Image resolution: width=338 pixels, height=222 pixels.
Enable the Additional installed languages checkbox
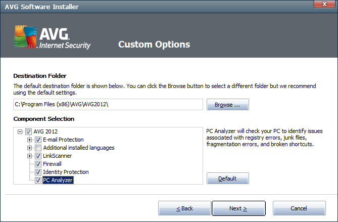(x=38, y=148)
